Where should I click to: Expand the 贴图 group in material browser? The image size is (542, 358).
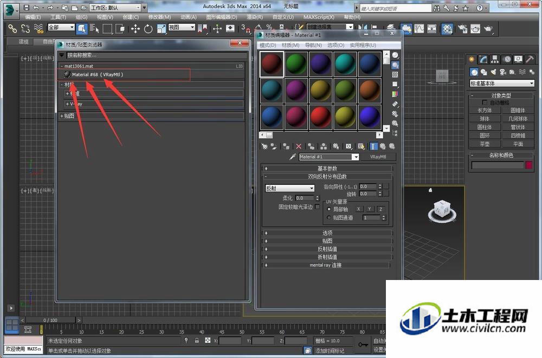pos(152,116)
